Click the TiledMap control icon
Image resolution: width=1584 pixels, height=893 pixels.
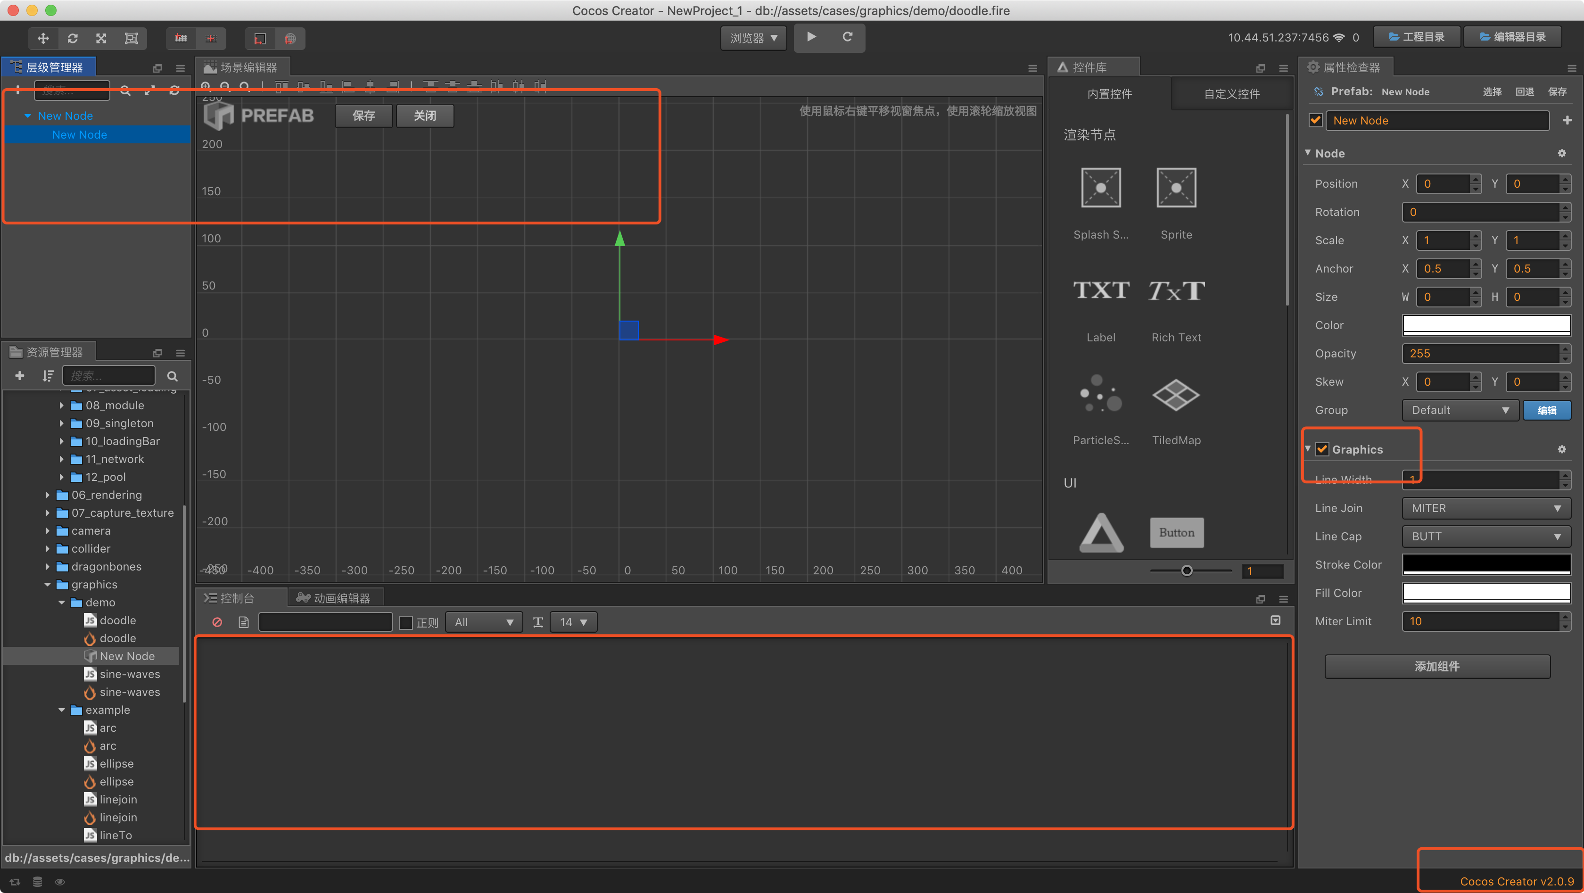1176,395
